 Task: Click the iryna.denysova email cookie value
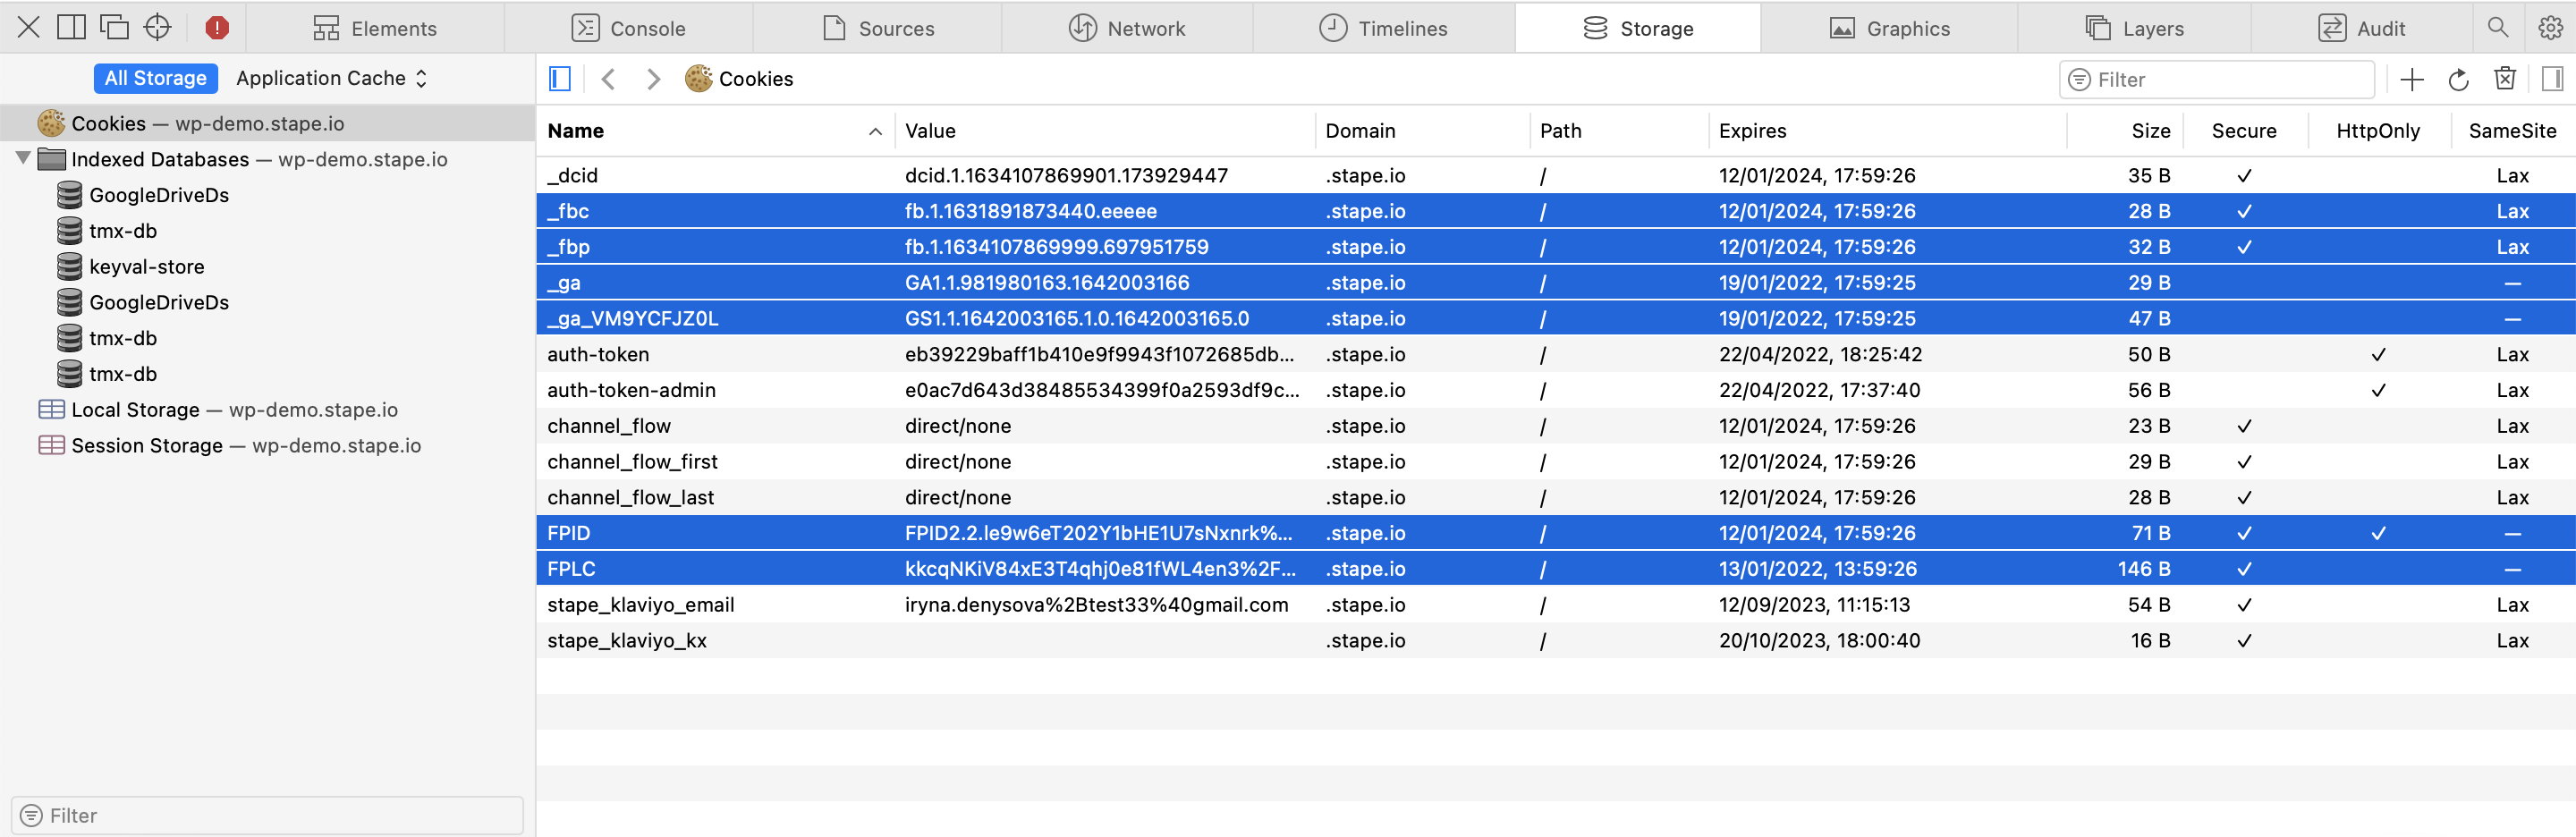click(1096, 604)
